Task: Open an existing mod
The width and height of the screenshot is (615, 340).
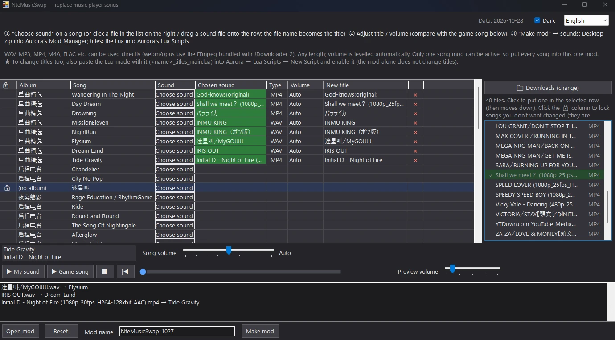Action: tap(20, 331)
